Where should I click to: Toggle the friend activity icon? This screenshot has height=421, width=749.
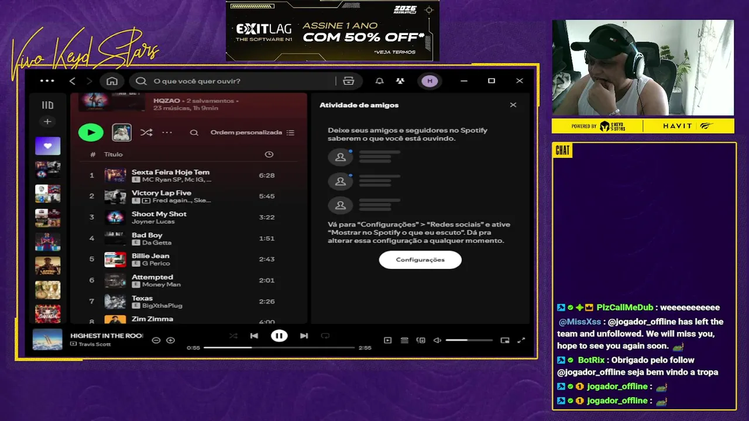(x=400, y=81)
